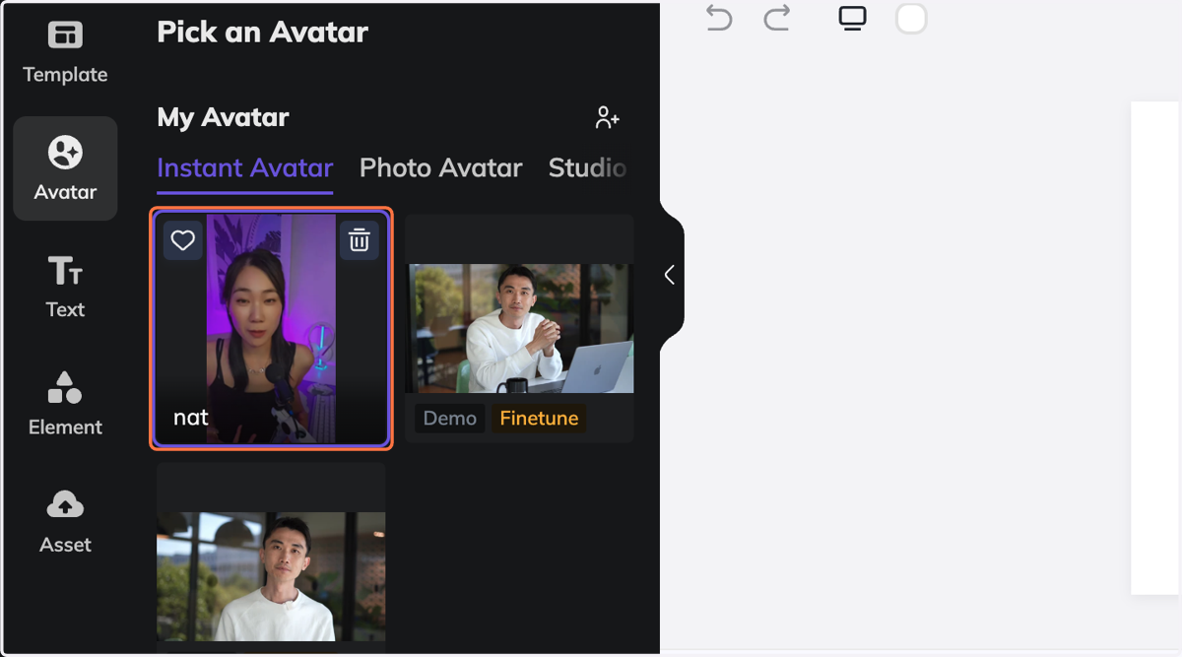Image resolution: width=1182 pixels, height=657 pixels.
Task: Open the white background color swatch
Action: 911,19
